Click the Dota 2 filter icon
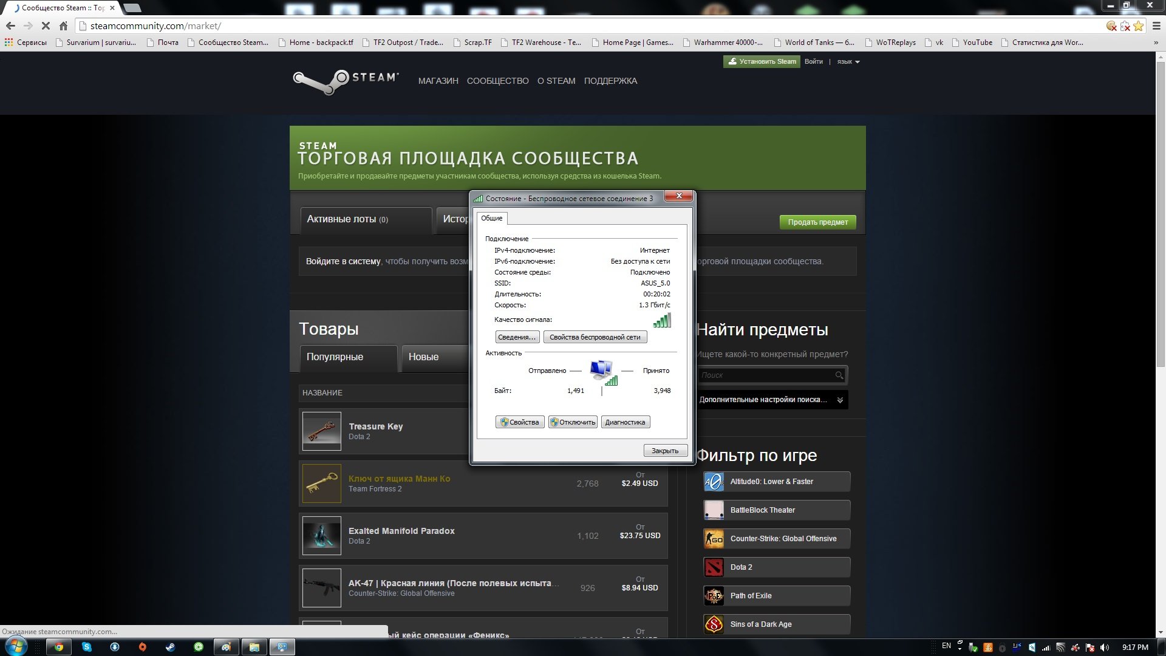This screenshot has height=656, width=1166. 714,567
